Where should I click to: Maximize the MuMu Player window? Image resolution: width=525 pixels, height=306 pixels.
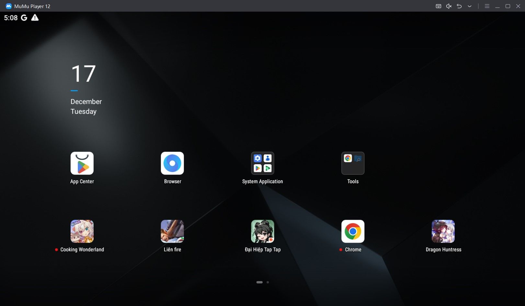pyautogui.click(x=508, y=6)
